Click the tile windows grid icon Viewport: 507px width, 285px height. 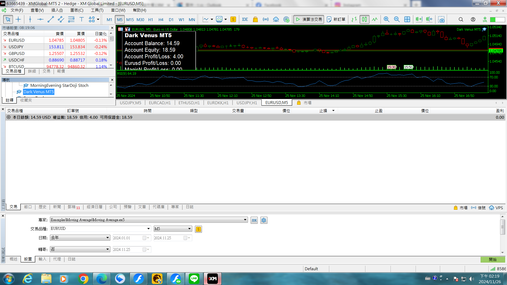(407, 19)
